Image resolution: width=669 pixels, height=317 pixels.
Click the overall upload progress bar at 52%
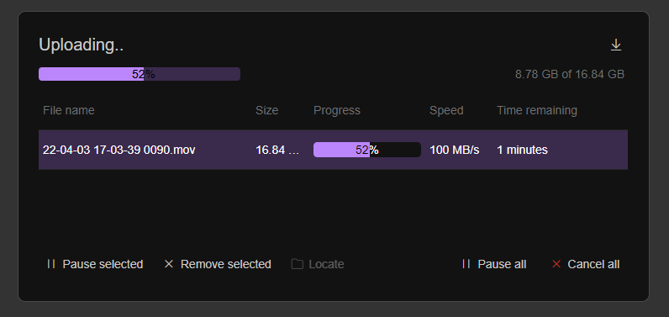pyautogui.click(x=140, y=74)
